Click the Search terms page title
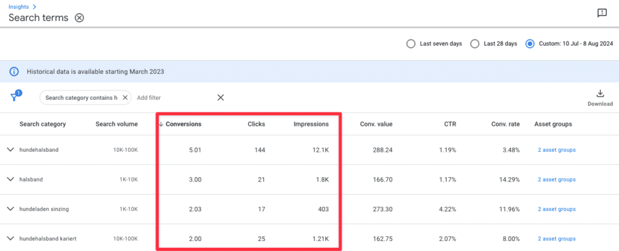619x251 pixels. pos(39,18)
